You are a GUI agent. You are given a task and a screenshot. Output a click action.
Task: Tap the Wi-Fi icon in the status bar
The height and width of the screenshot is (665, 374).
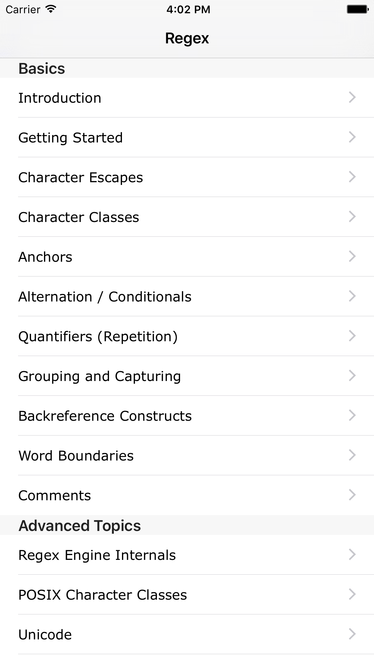[51, 9]
